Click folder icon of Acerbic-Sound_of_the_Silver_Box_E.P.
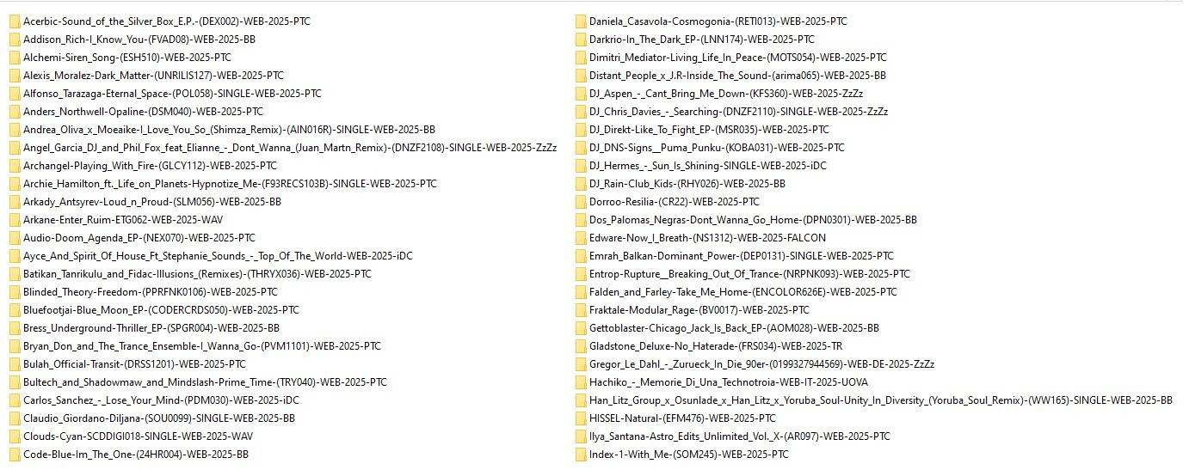Screen dimensions: 1189x476 tap(15, 21)
